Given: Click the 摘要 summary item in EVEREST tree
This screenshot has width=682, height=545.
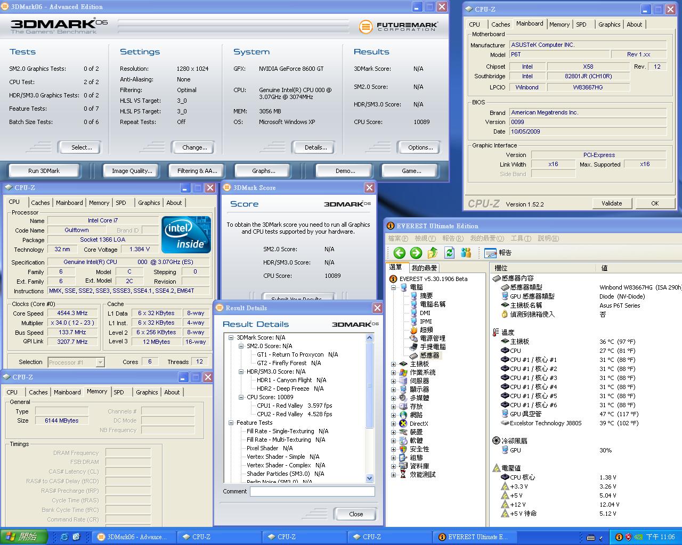Looking at the screenshot, I should pyautogui.click(x=421, y=295).
